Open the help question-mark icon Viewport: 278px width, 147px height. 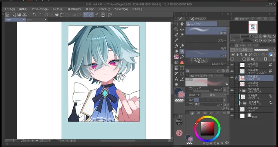(110, 15)
